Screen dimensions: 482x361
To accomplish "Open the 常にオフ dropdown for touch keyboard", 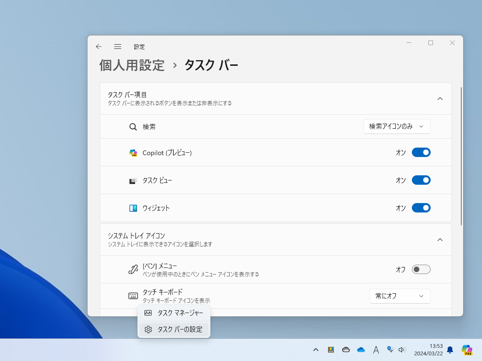I will (x=400, y=296).
